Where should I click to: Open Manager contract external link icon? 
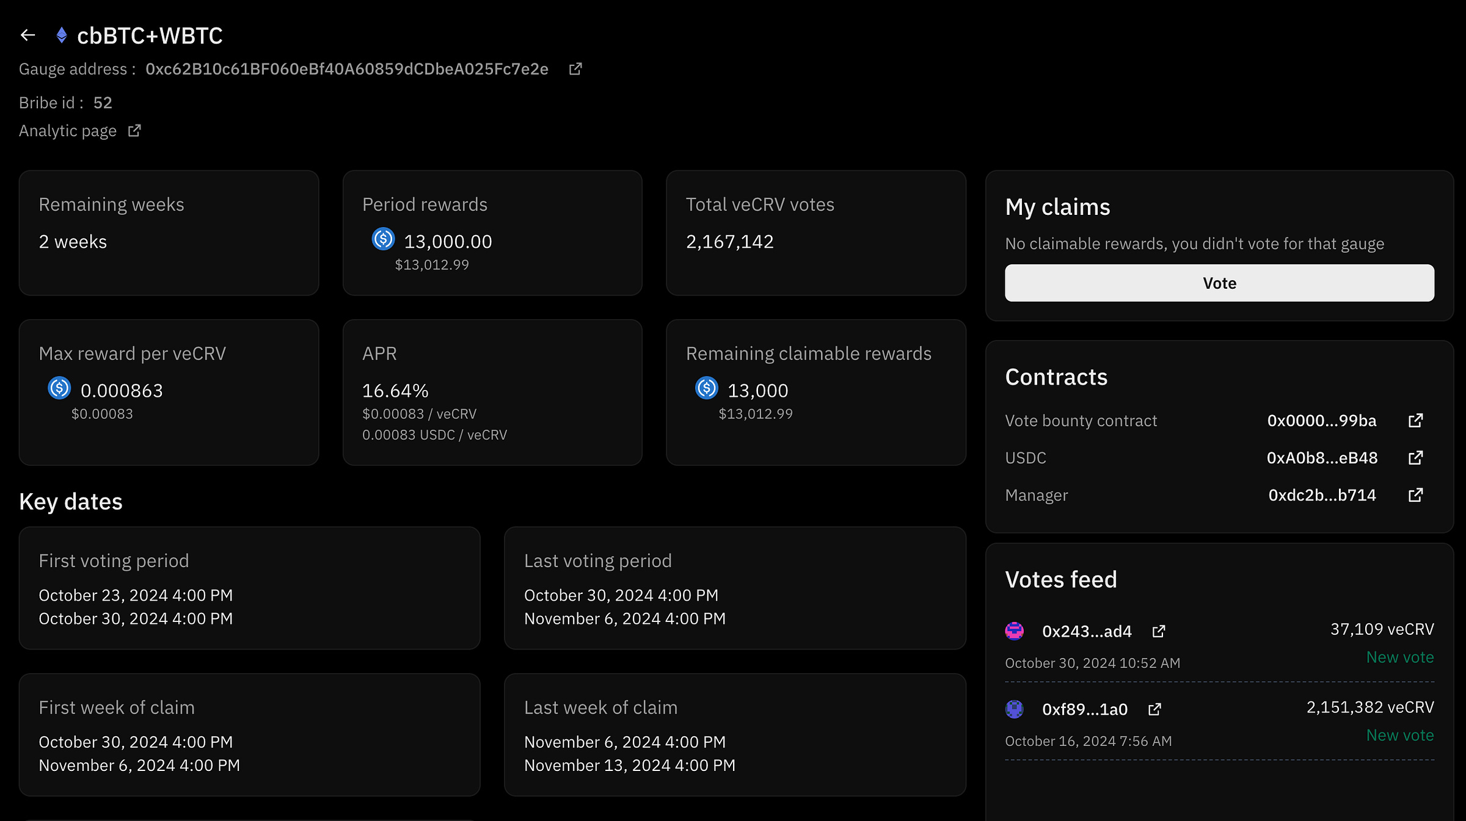1416,495
